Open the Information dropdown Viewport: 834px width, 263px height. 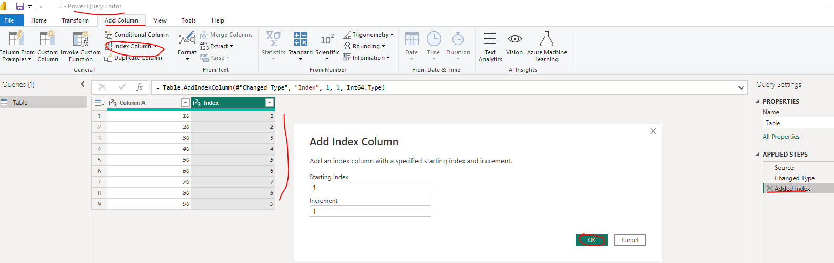point(366,58)
